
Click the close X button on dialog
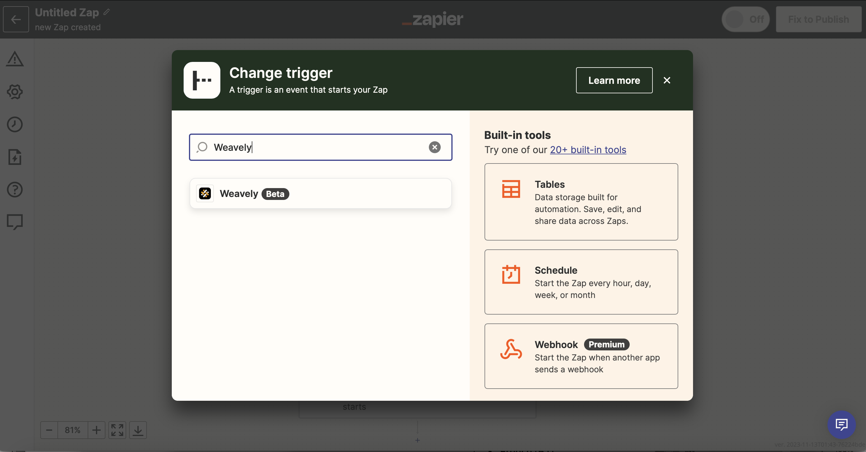coord(667,80)
